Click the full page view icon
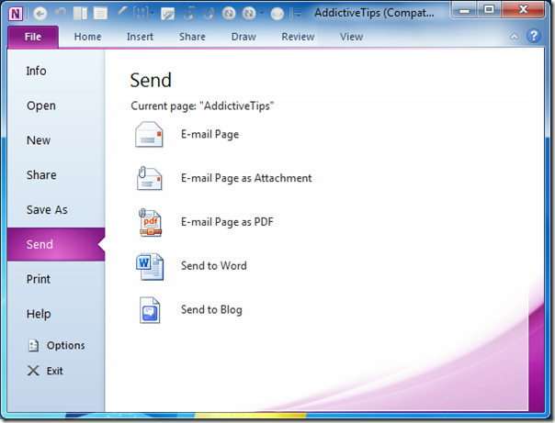The height and width of the screenshot is (423, 555). click(x=100, y=14)
